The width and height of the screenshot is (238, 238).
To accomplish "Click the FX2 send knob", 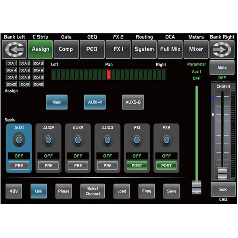I will tap(166, 140).
